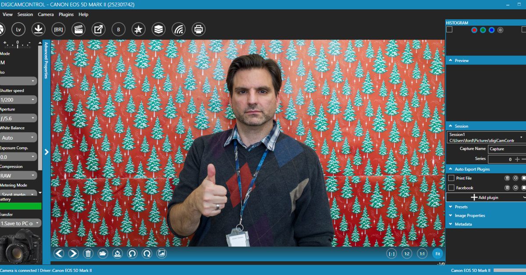The width and height of the screenshot is (526, 275).
Task: Open the Shutter speed dropdown showing 1/200
Action: [18, 100]
